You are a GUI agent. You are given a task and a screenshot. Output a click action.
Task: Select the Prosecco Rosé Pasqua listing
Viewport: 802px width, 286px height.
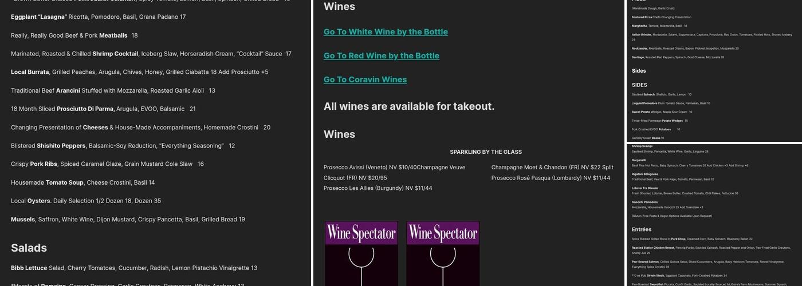pos(551,178)
